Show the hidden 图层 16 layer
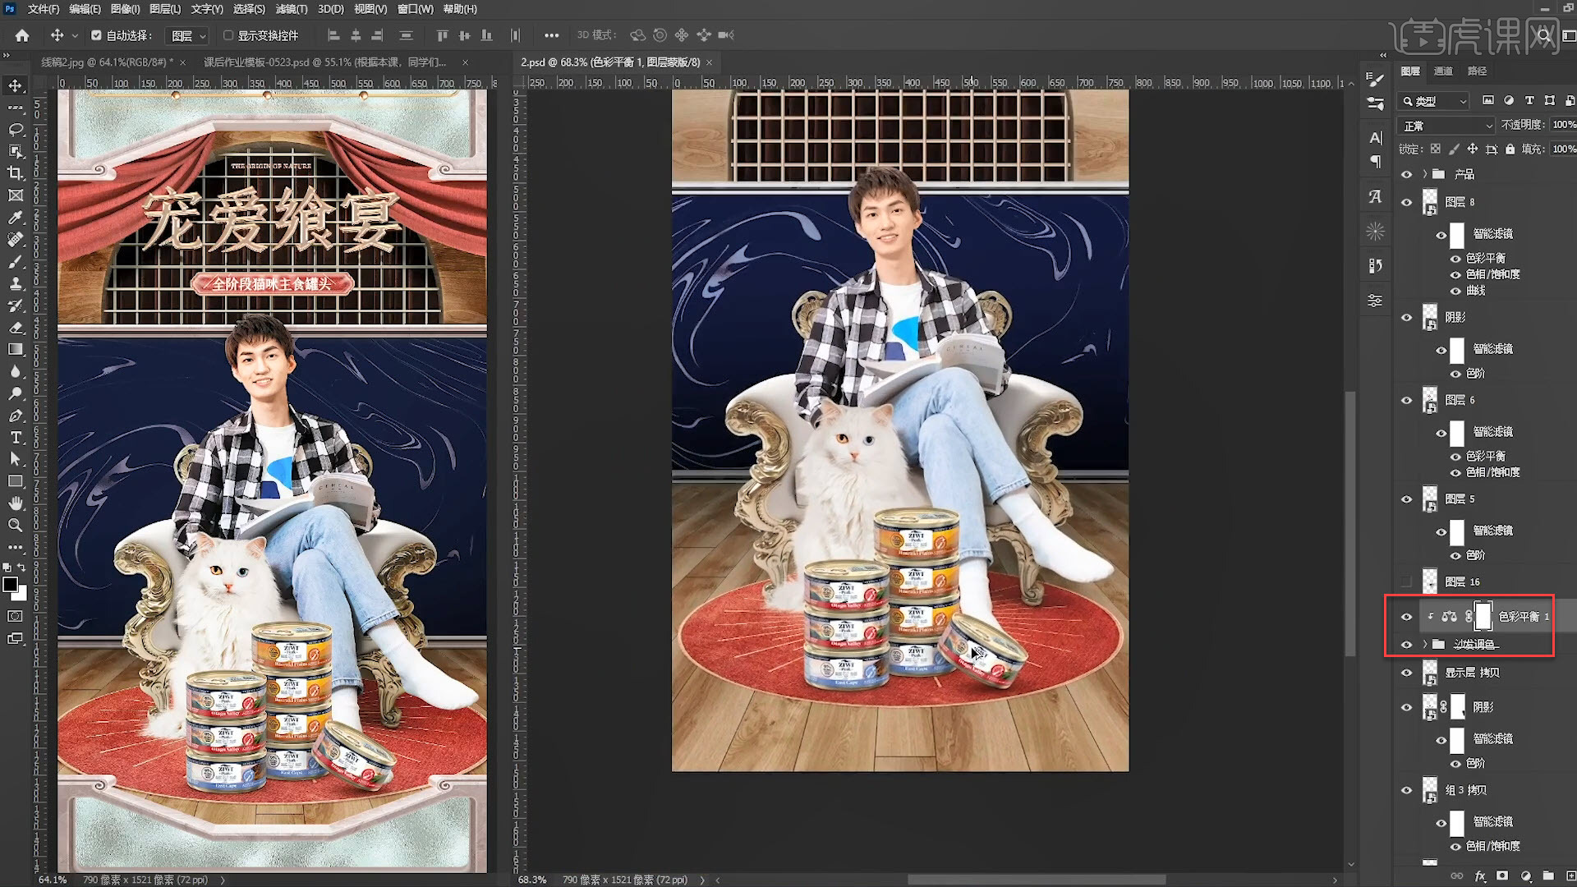Image resolution: width=1577 pixels, height=887 pixels. (x=1406, y=581)
